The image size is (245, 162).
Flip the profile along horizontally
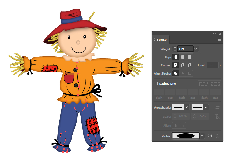210,136
